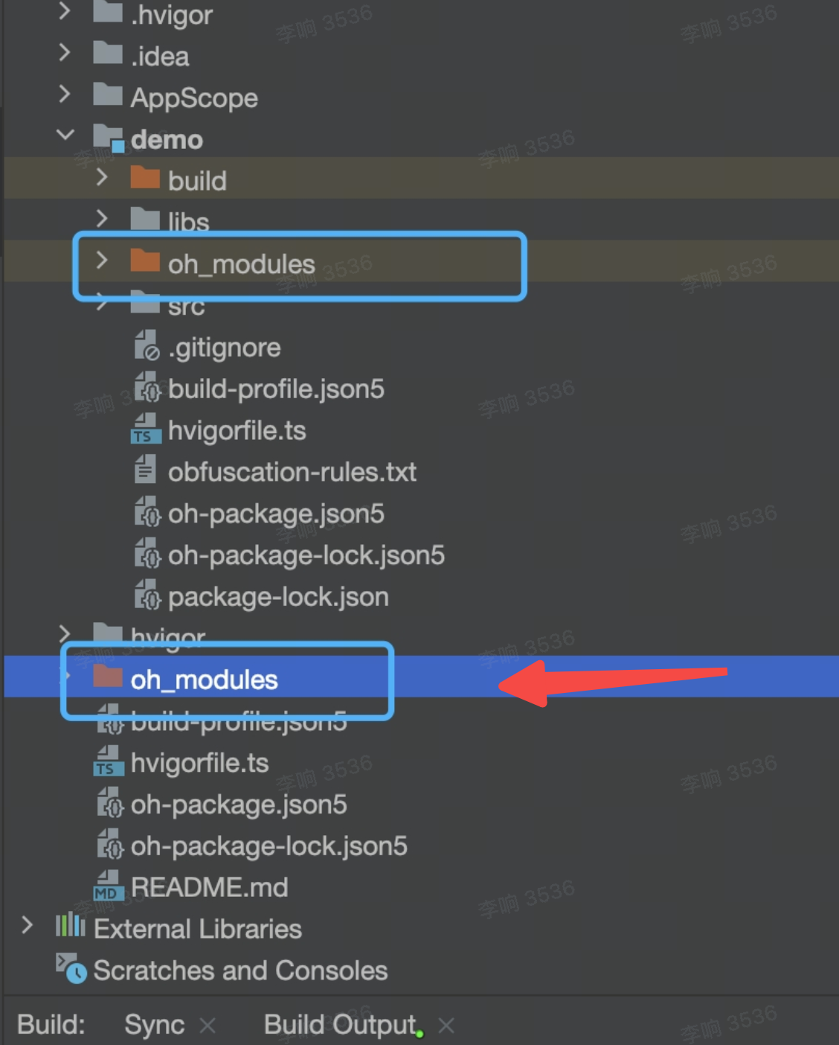The width and height of the screenshot is (839, 1045).
Task: Click the orange build folder icon
Action: (x=145, y=179)
